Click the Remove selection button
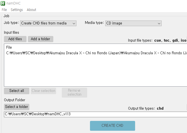This screenshot has width=187, height=133. click(x=74, y=93)
